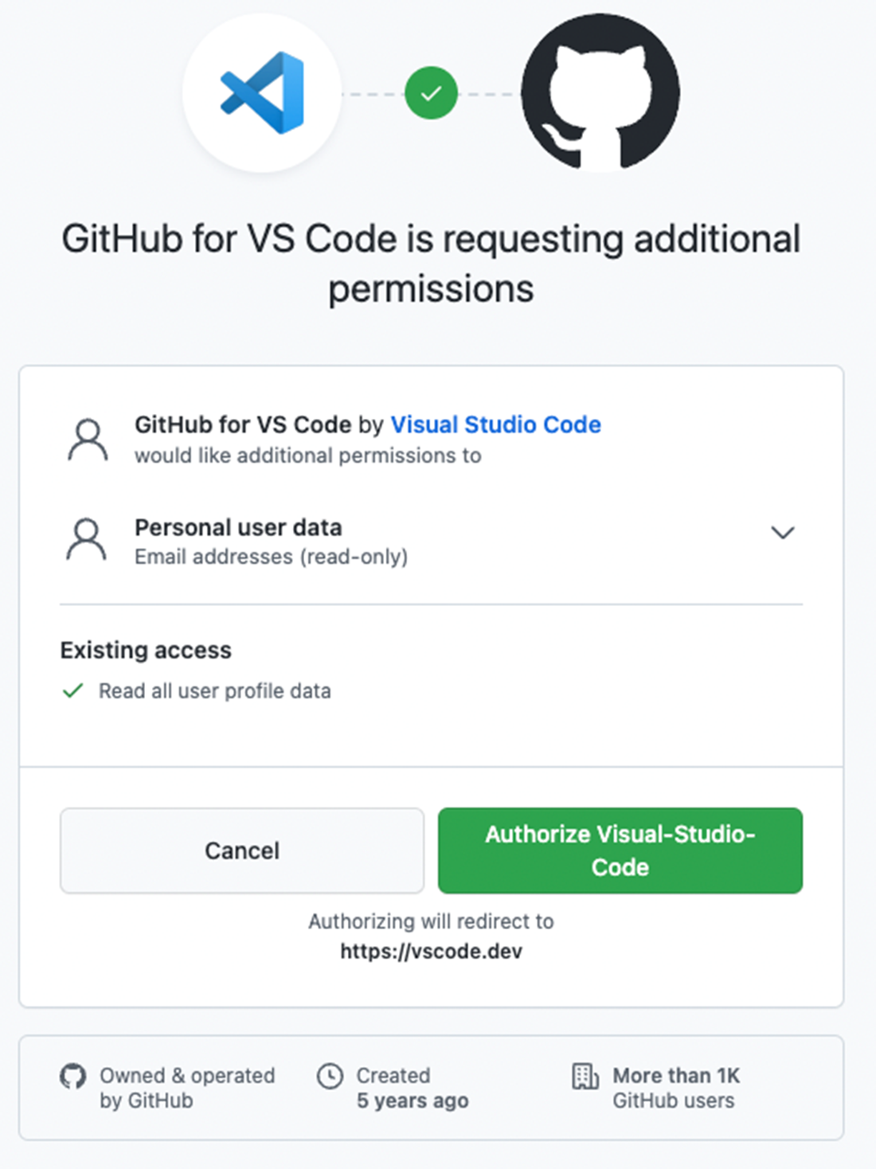Click the GitHub for VS Code app name
This screenshot has height=1169, width=876.
tap(243, 424)
